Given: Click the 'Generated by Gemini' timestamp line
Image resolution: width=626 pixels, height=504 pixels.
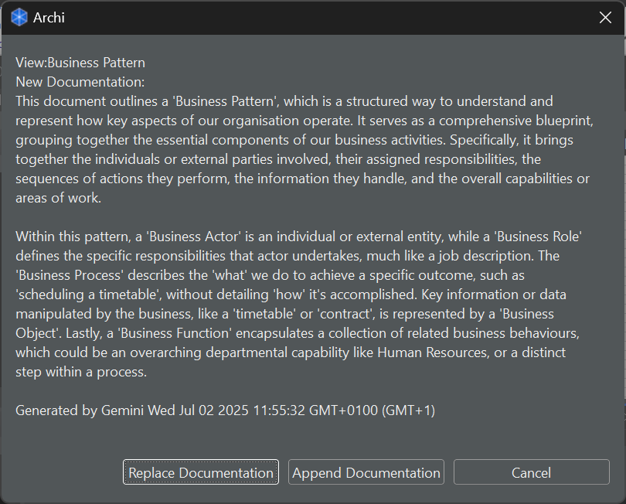Looking at the screenshot, I should pyautogui.click(x=225, y=410).
